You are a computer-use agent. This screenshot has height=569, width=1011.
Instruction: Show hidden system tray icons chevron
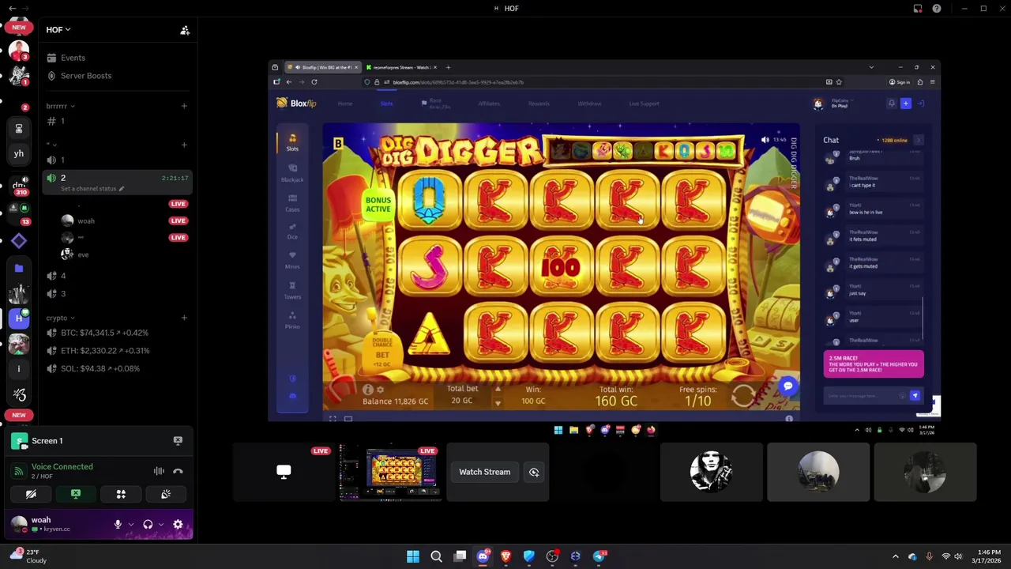click(895, 556)
